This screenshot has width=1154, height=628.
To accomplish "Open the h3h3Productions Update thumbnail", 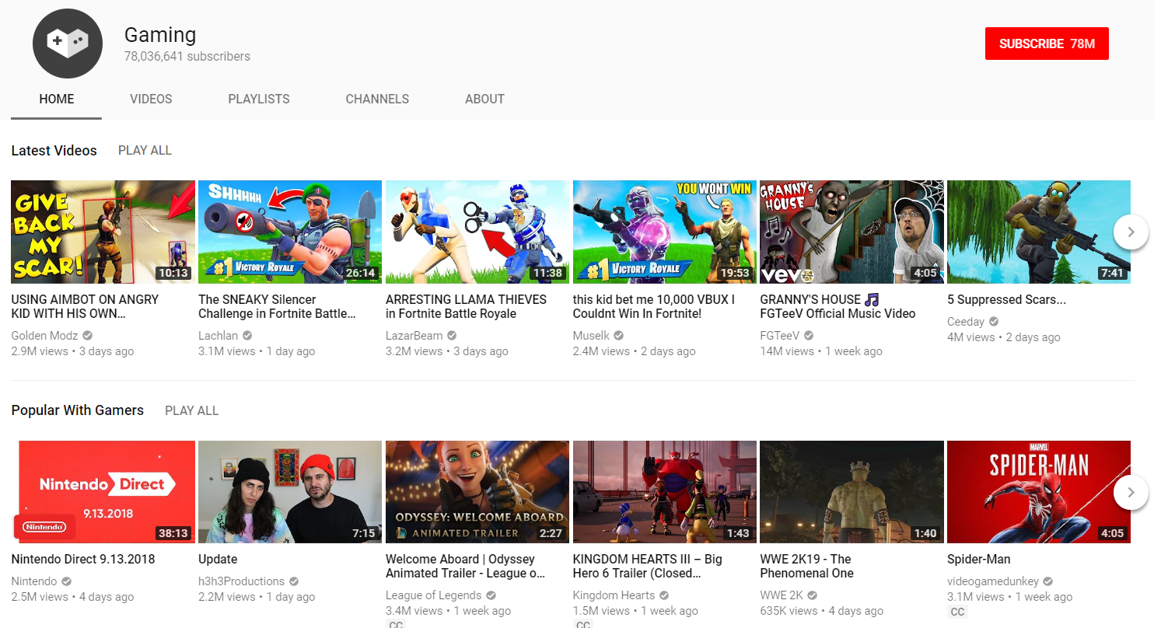I will pos(290,492).
